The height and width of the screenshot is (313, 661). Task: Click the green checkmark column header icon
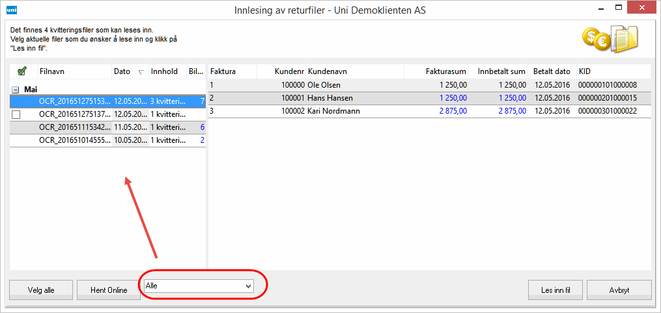[21, 71]
